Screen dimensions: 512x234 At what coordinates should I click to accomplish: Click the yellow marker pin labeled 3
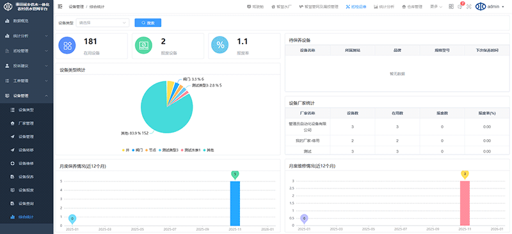point(465,175)
